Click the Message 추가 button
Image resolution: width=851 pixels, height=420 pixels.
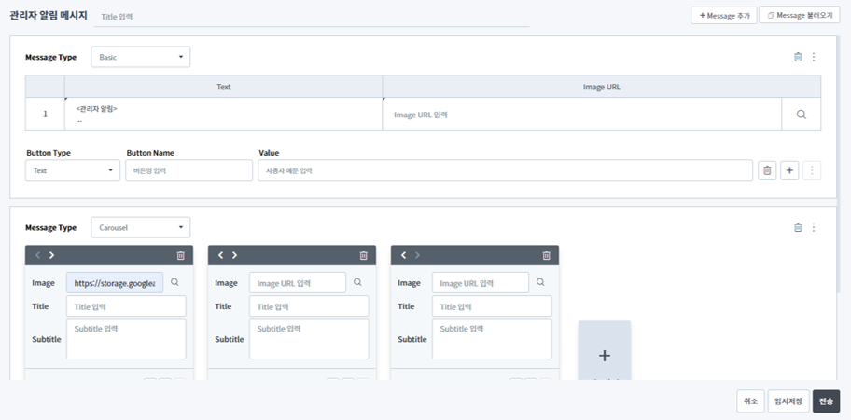(x=724, y=16)
